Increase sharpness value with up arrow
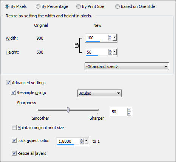The image size is (176, 162). click(x=129, y=110)
